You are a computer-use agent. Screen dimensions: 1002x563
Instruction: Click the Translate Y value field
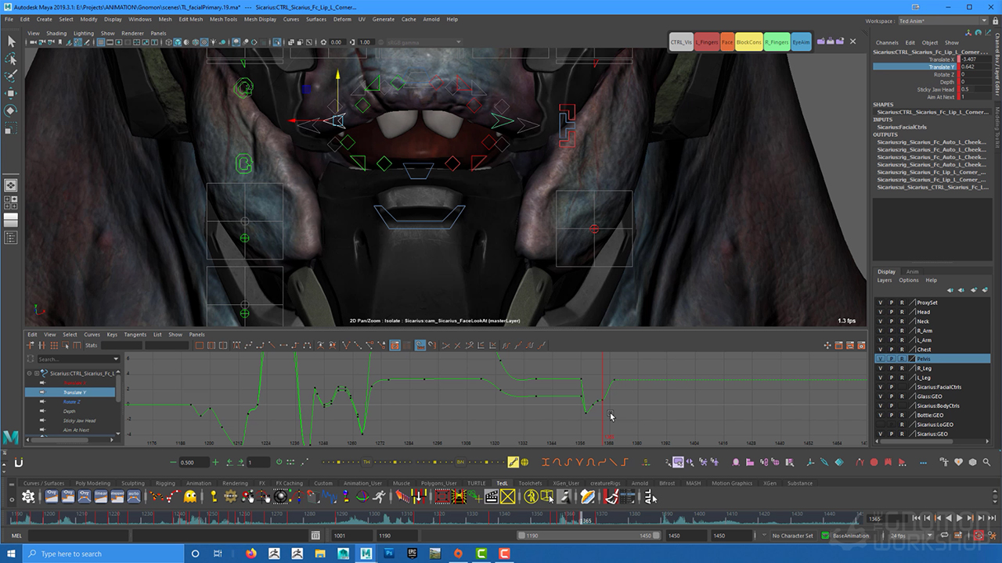pos(975,67)
